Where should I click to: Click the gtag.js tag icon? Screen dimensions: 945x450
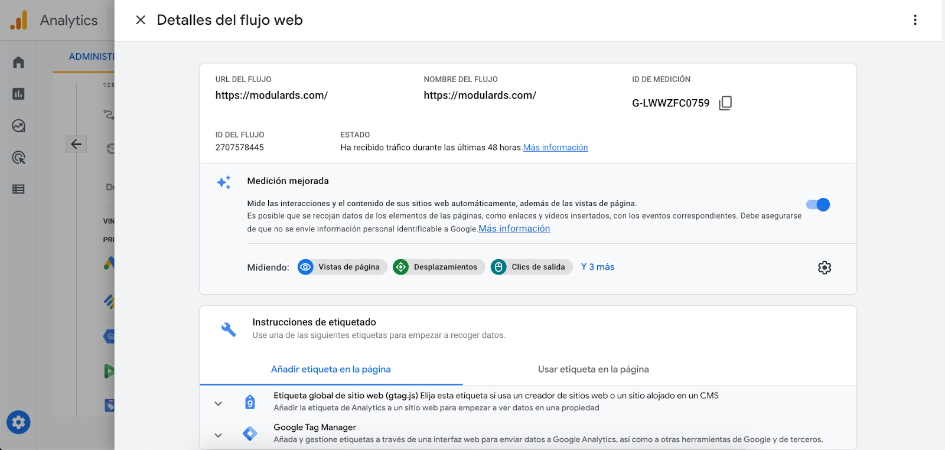coord(250,402)
